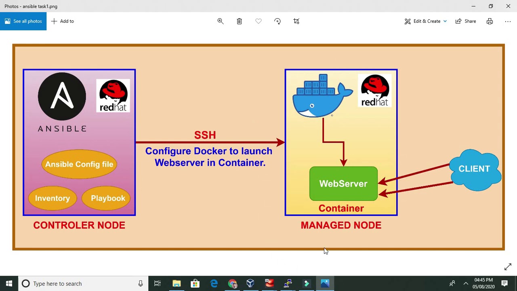
Task: Restore down the Photos window
Action: click(491, 6)
